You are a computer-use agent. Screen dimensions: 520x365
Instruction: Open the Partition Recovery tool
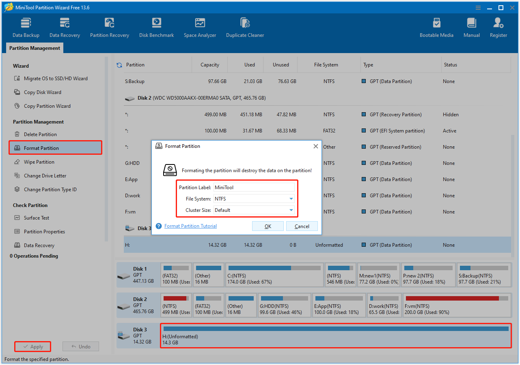[110, 28]
